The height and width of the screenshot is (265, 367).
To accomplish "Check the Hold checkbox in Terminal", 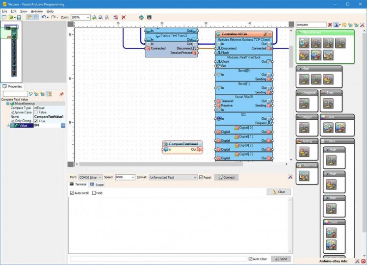I will pyautogui.click(x=94, y=193).
